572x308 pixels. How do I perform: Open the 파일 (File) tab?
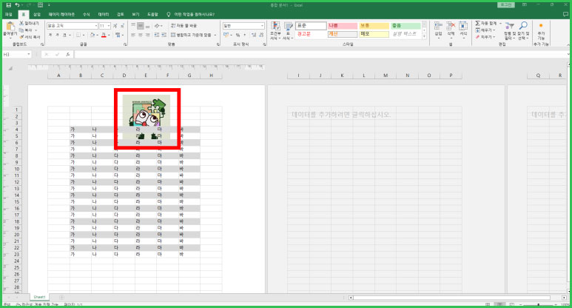tap(8, 15)
